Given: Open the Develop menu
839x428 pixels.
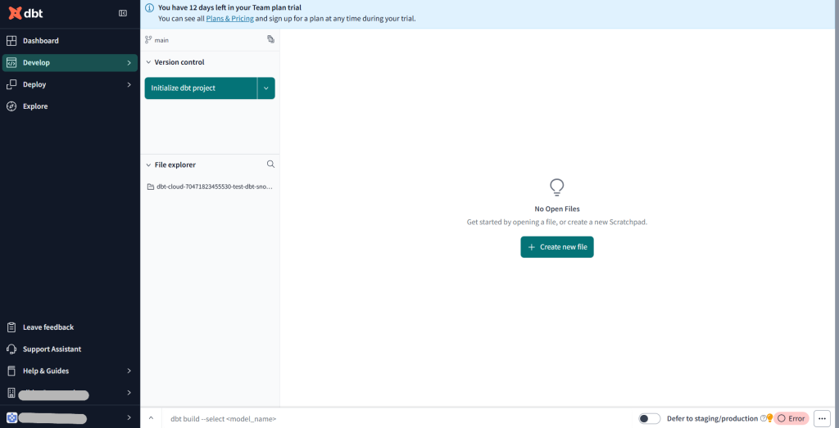Looking at the screenshot, I should [70, 62].
